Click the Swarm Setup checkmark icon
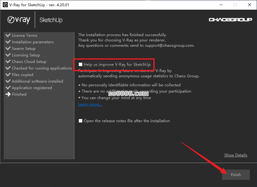This screenshot has width=257, height=187. pos(8,48)
